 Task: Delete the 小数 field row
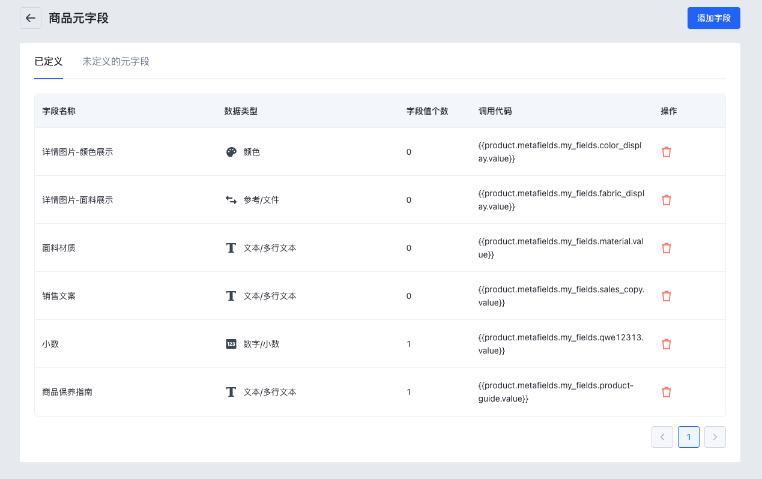click(666, 344)
